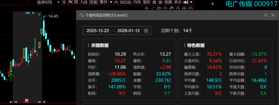Open the PK comparison button
279x105 pixels.
(70, 2)
